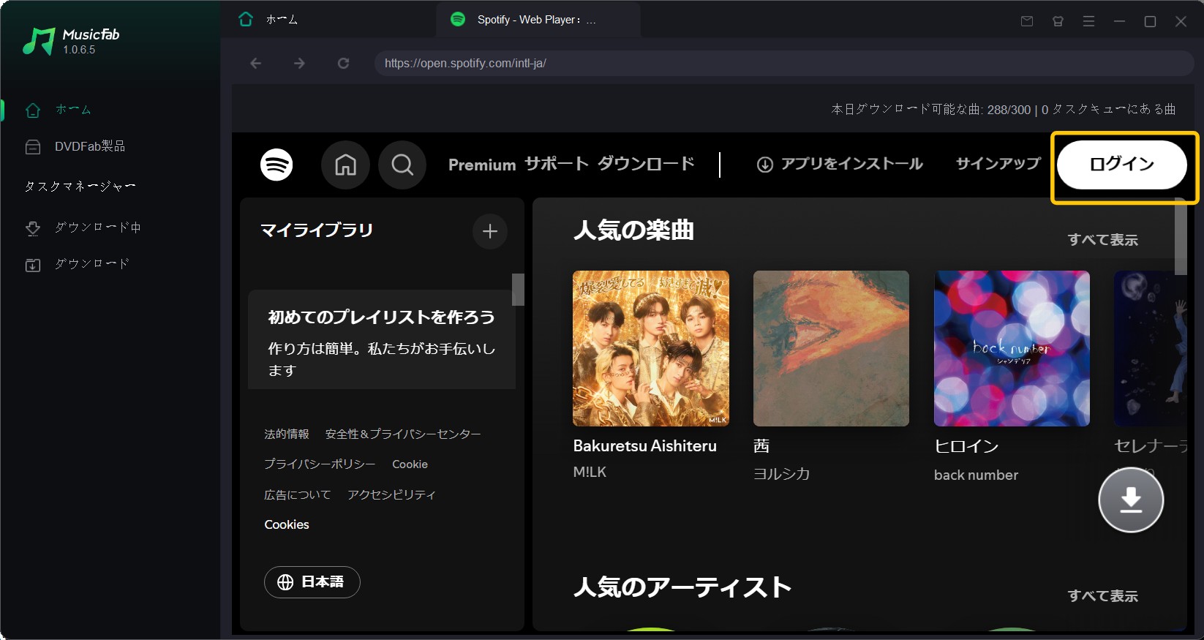Viewport: 1204px width, 640px height.
Task: Open the 広告について link
Action: 298,495
